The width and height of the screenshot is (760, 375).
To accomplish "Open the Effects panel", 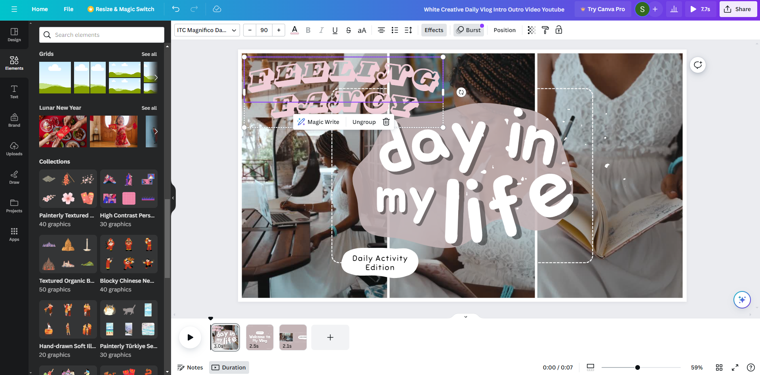I will (434, 30).
